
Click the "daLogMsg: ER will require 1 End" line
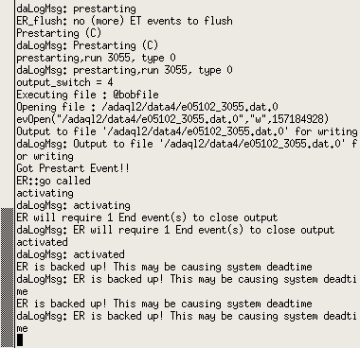[x=175, y=230]
